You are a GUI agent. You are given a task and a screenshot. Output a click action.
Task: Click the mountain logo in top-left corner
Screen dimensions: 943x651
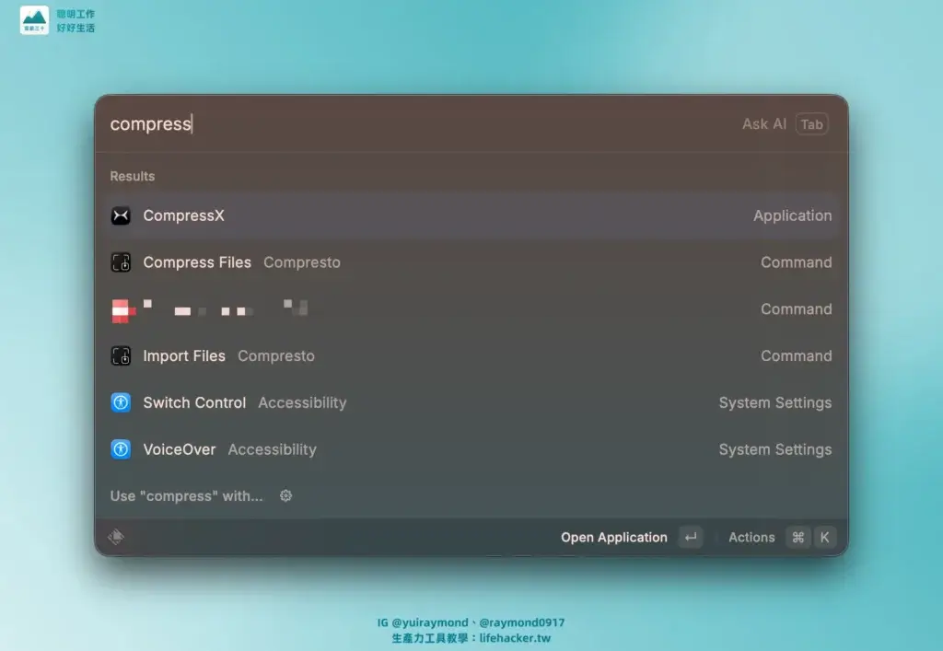coord(34,20)
